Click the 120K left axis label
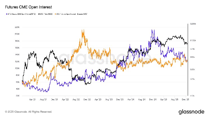210x118 pixels. (17, 61)
